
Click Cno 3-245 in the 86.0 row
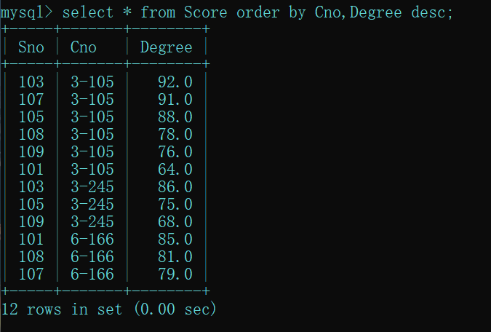click(92, 187)
